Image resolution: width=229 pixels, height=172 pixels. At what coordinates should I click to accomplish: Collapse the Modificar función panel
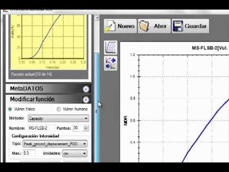point(86,100)
